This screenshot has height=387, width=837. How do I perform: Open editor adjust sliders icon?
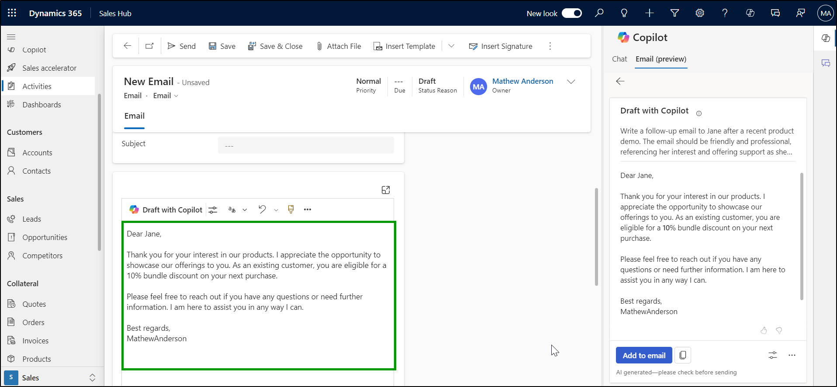point(213,210)
